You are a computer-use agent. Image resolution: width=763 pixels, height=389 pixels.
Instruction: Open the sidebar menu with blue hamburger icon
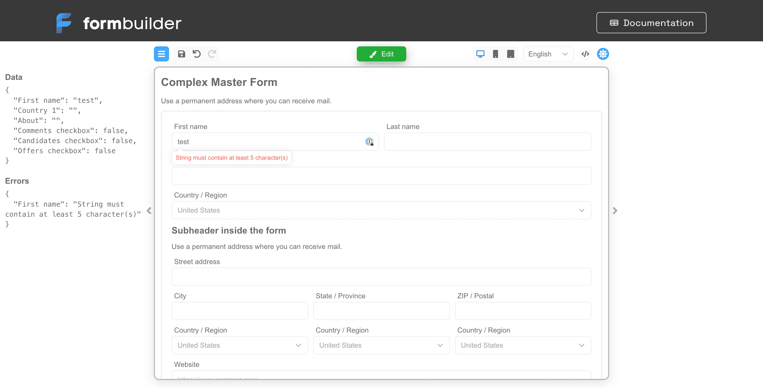(x=161, y=54)
